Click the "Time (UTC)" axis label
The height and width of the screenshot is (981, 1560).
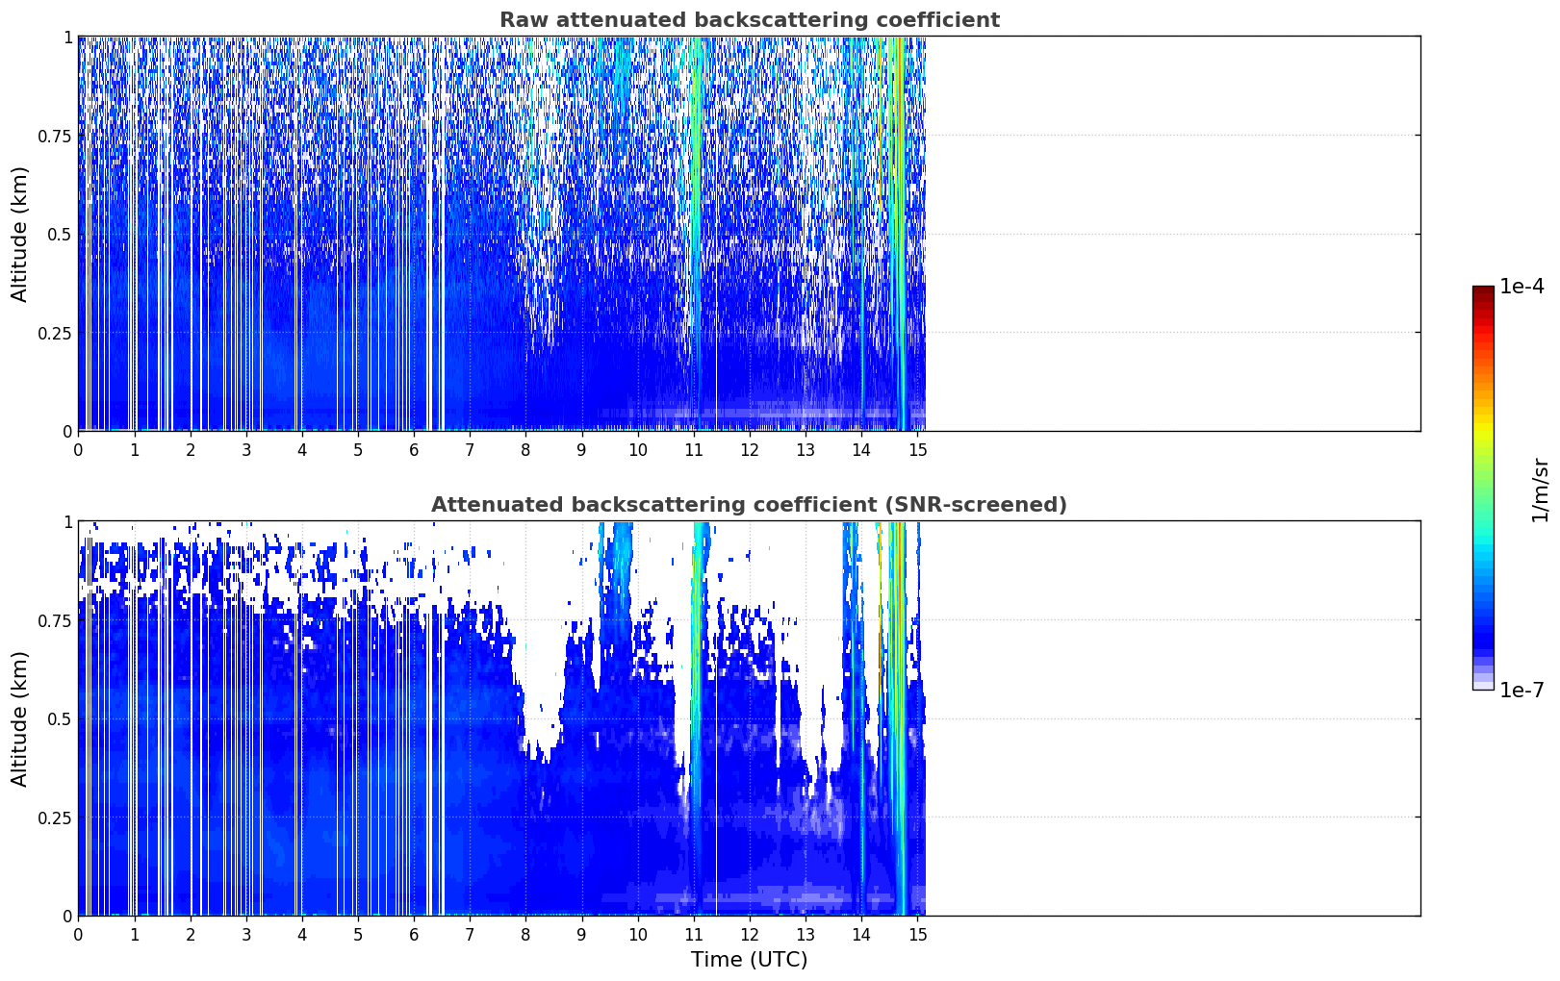[x=749, y=960]
